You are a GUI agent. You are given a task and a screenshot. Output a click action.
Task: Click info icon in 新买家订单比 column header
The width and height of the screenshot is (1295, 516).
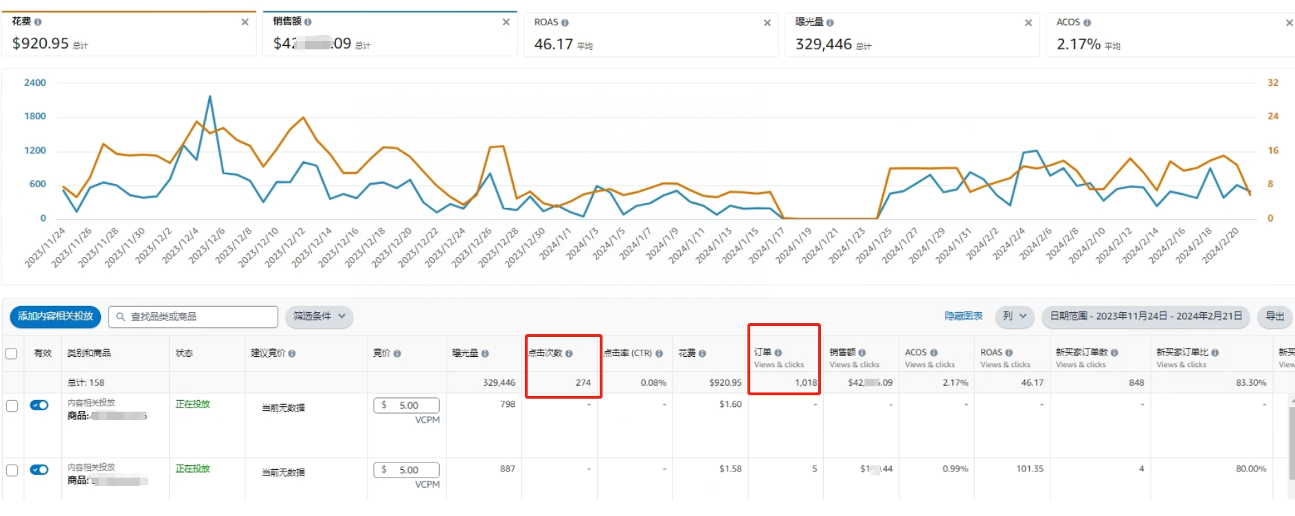[1215, 352]
